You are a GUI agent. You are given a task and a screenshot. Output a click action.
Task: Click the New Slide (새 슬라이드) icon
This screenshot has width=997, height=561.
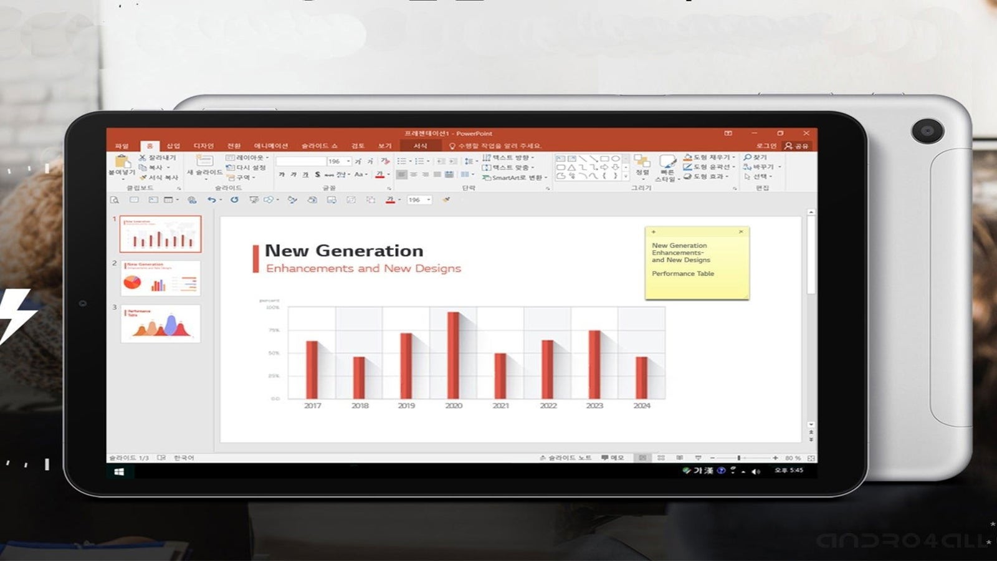point(204,161)
